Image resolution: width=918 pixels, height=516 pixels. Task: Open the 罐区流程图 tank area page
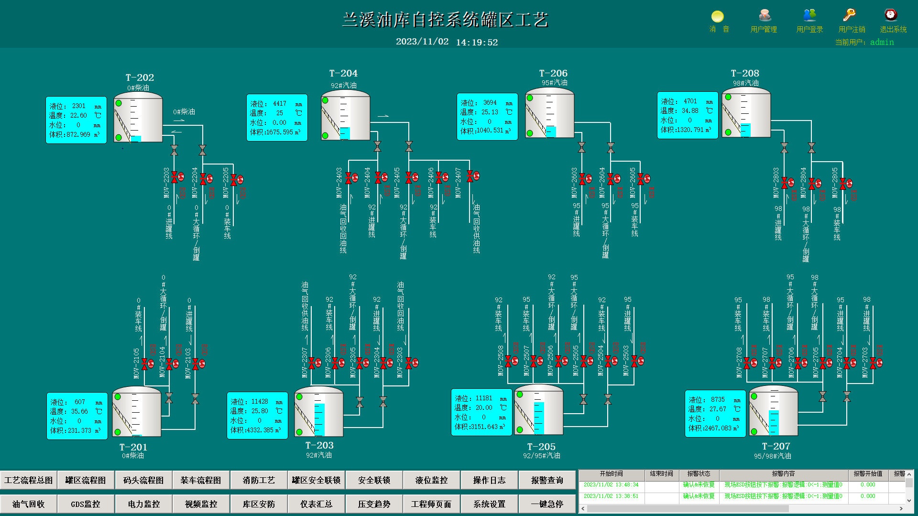pos(86,480)
